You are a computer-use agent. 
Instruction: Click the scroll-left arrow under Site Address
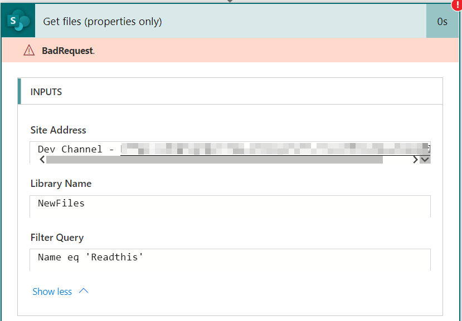click(x=42, y=160)
